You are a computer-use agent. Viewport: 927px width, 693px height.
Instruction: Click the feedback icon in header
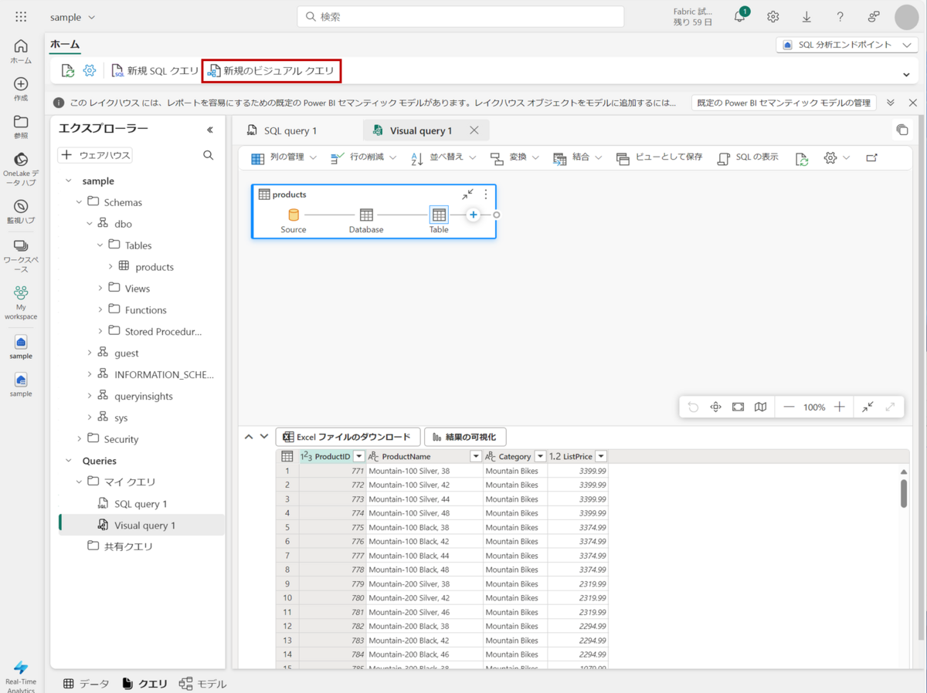pos(874,16)
